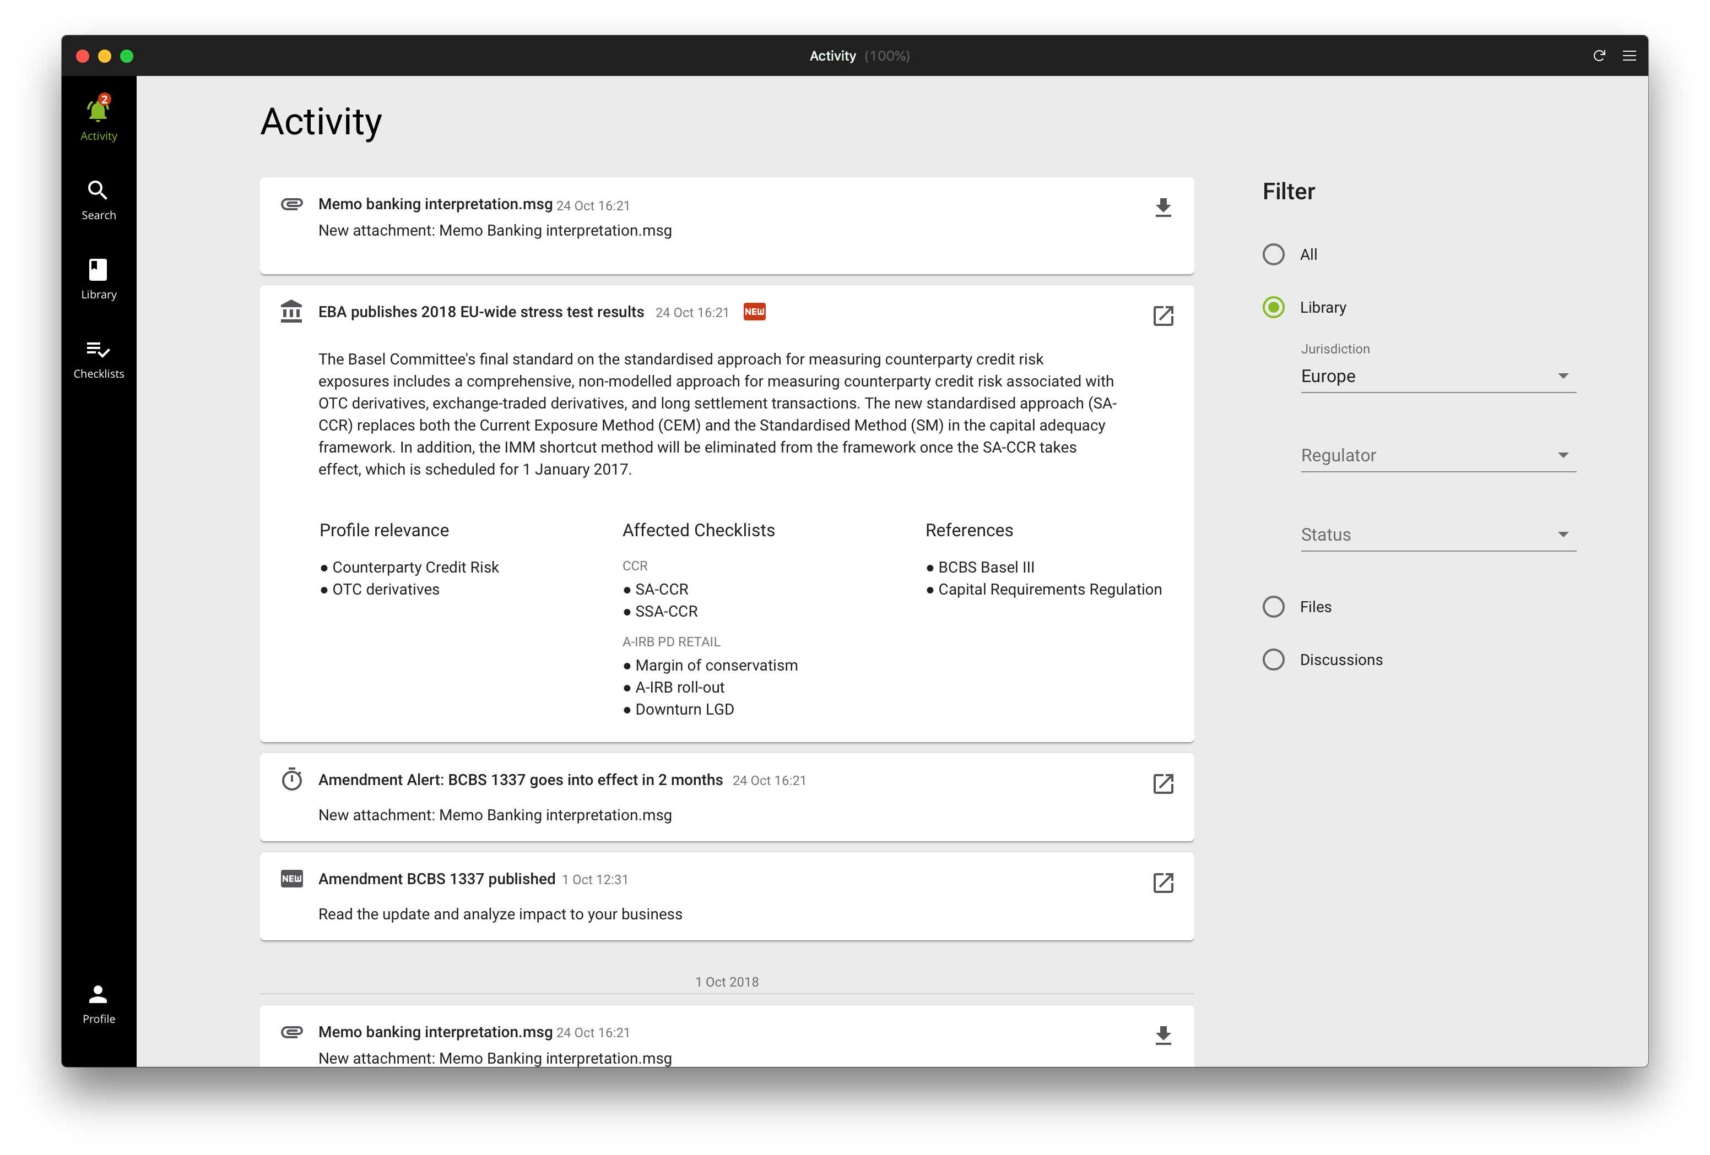Viewport: 1710px width, 1155px height.
Task: Click Counterparty Credit Risk relevance item
Action: point(415,568)
